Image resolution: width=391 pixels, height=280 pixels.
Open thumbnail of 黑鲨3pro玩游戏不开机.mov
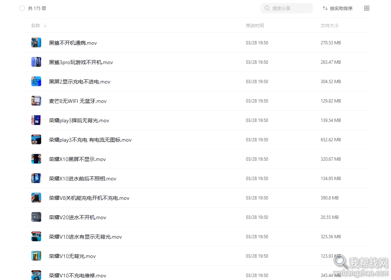tap(36, 62)
